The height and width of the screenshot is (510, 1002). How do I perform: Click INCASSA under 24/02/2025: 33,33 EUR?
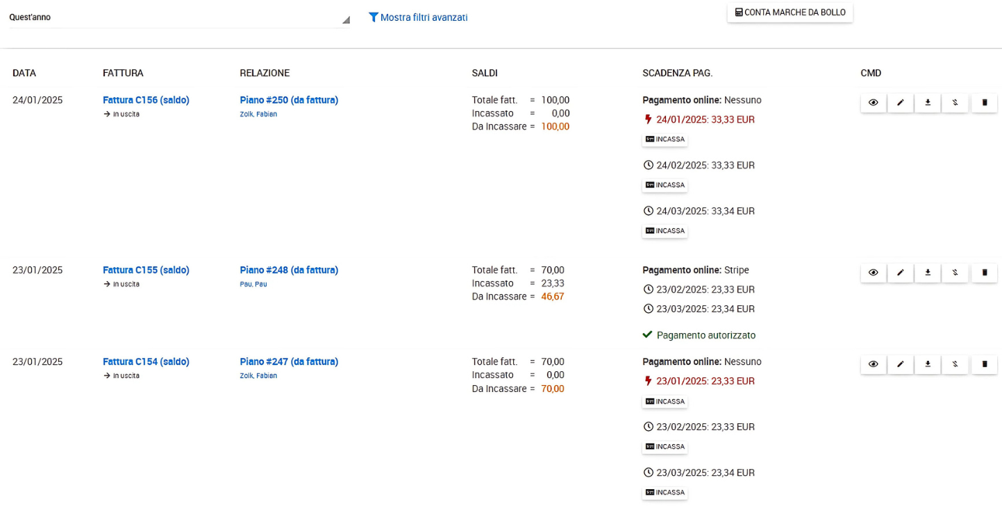[x=665, y=185]
